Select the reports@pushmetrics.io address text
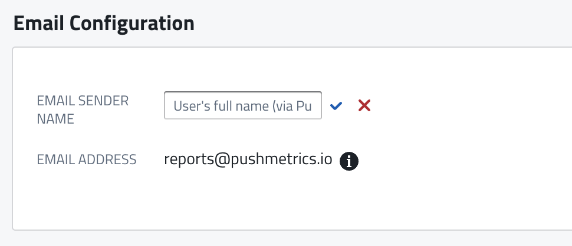Viewport: 572px width, 246px height. (x=248, y=159)
